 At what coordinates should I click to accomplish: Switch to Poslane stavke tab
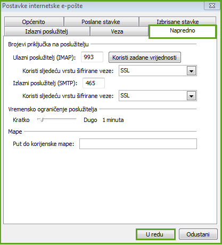click(101, 22)
